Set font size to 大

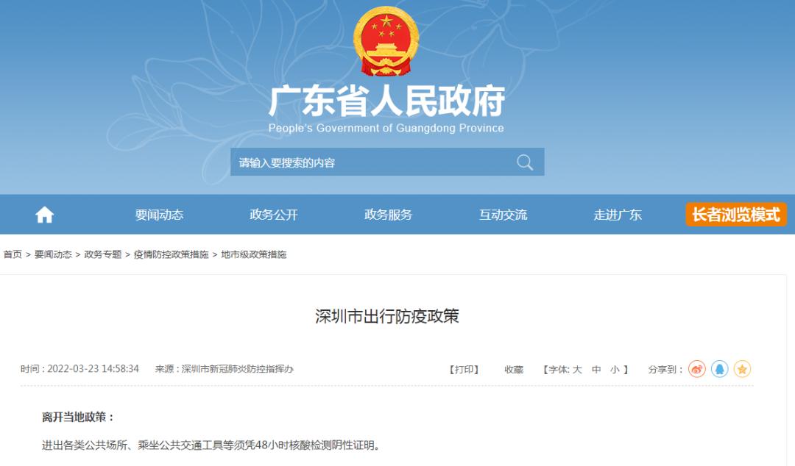click(x=577, y=370)
